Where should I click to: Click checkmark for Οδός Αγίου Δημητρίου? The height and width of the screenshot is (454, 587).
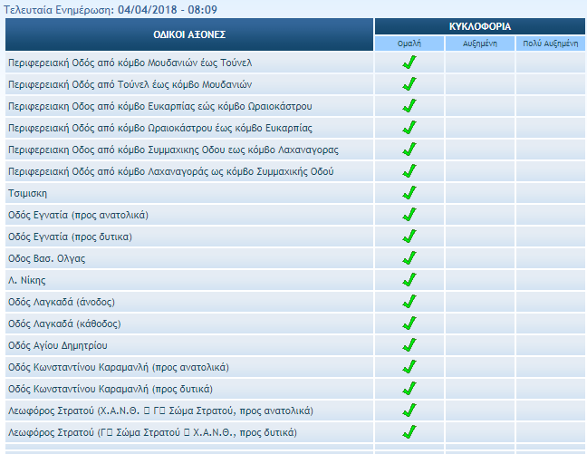(409, 345)
